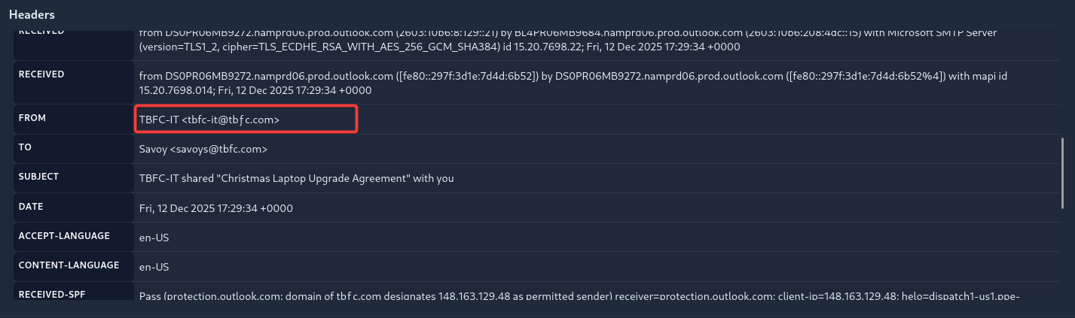Image resolution: width=1075 pixels, height=318 pixels.
Task: Select the en-US value for Accept-Language
Action: click(x=153, y=237)
